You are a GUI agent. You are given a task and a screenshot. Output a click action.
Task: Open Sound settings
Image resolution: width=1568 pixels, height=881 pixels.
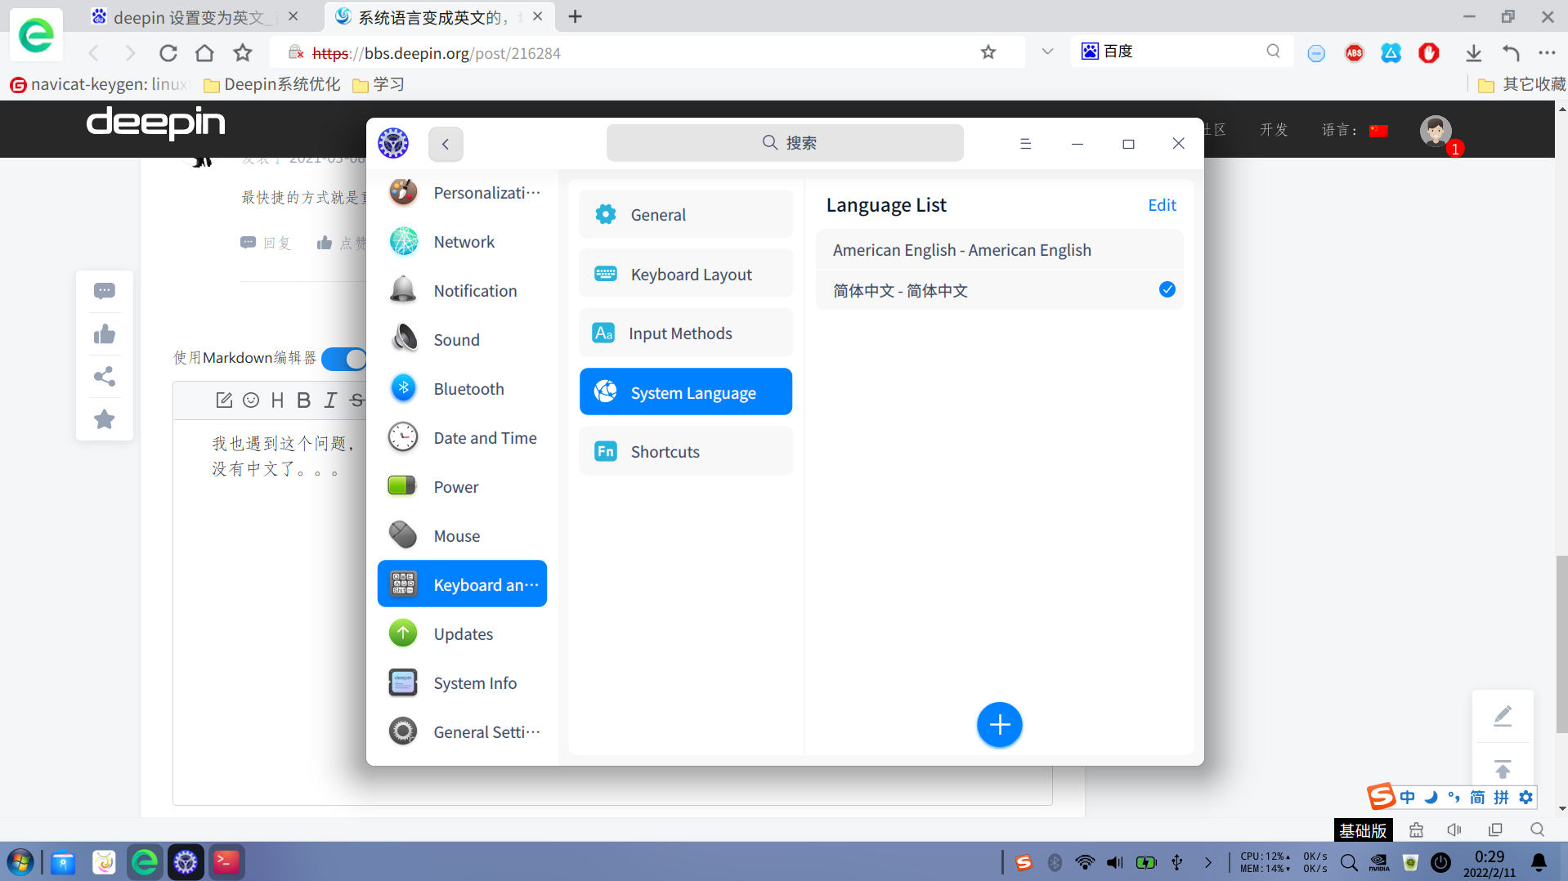462,340
